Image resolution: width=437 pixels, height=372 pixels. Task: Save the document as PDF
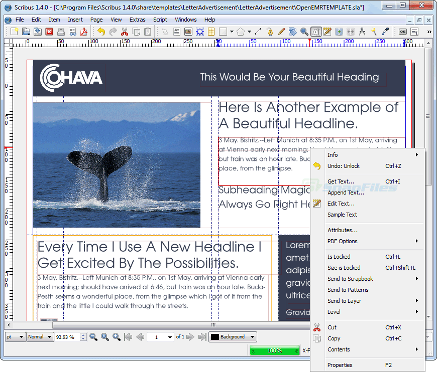pos(83,31)
